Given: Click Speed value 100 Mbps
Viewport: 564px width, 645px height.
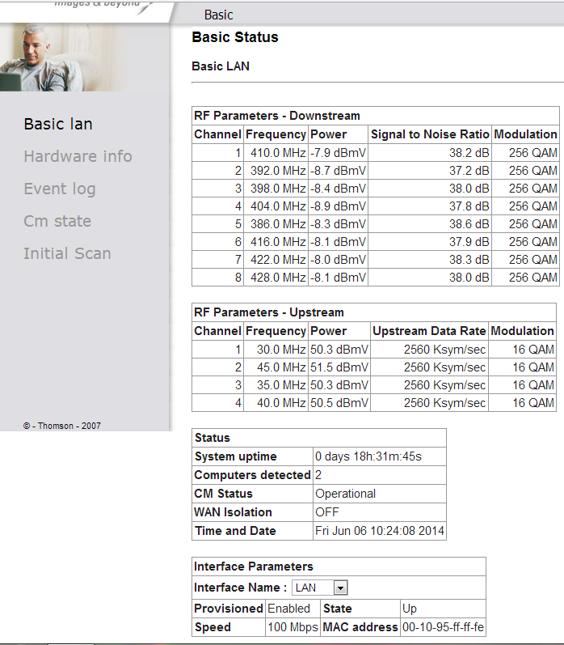Looking at the screenshot, I should click(x=293, y=627).
